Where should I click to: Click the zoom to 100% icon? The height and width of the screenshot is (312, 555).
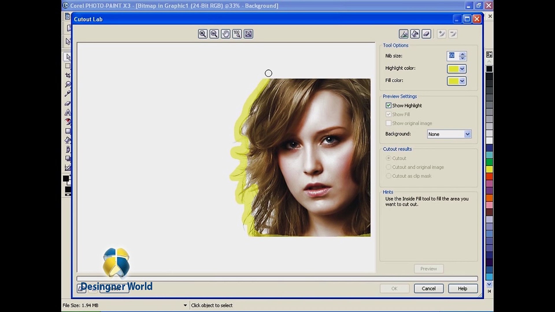237,34
